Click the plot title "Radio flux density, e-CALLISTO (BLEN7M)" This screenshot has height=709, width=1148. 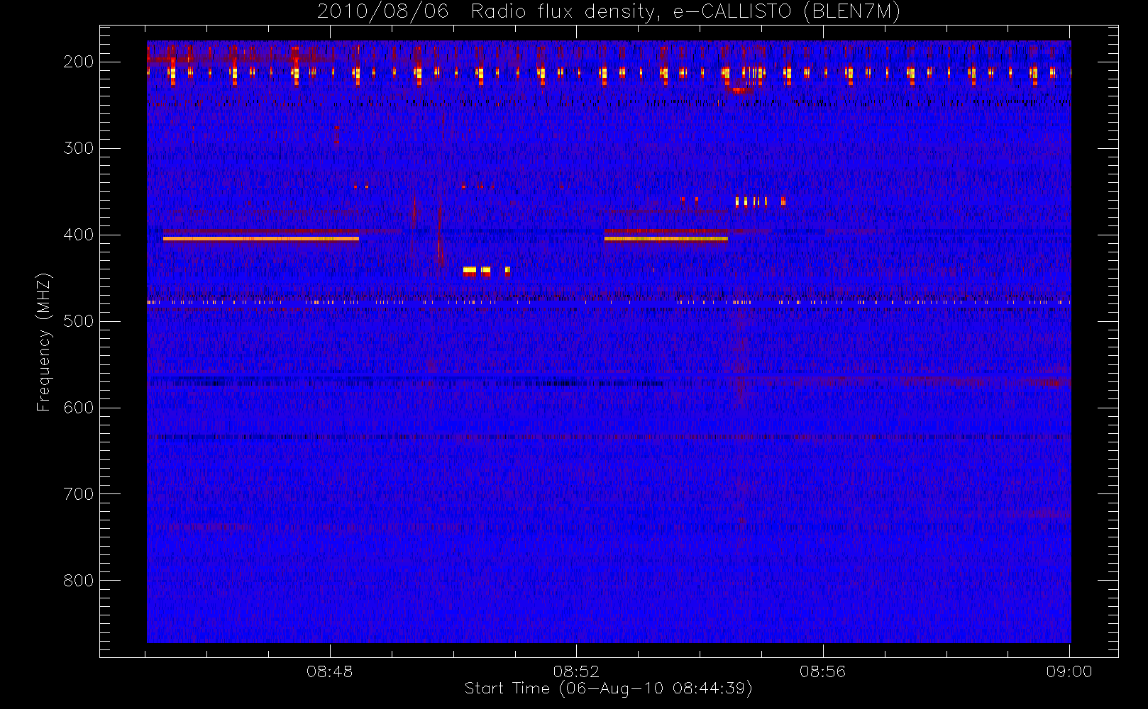point(685,12)
